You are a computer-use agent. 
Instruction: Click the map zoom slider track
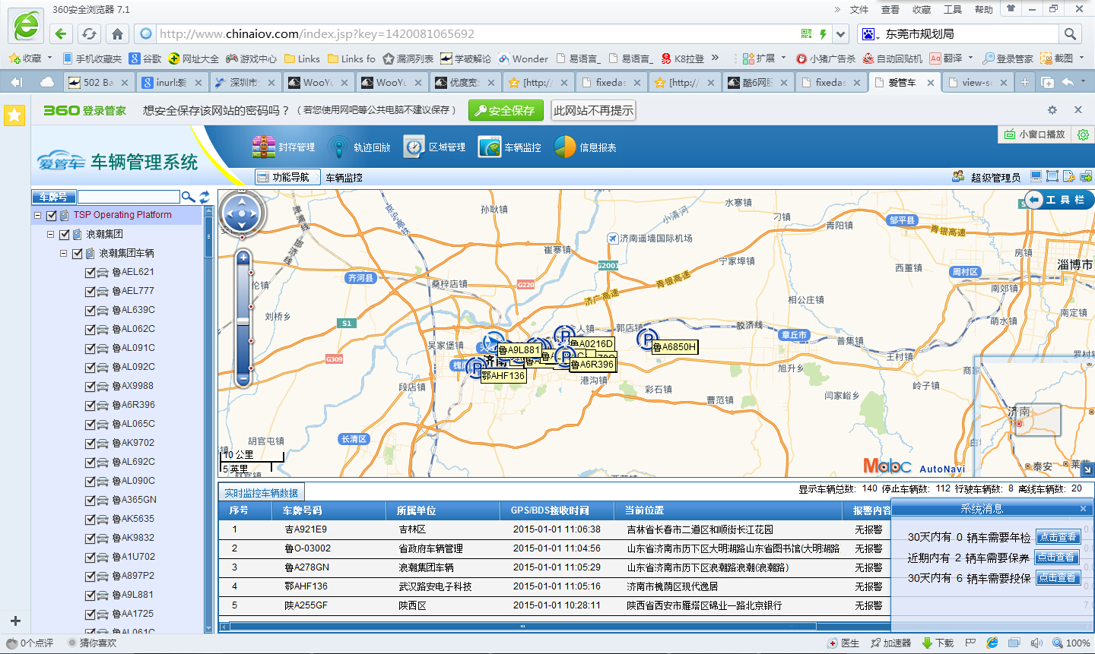[x=243, y=319]
